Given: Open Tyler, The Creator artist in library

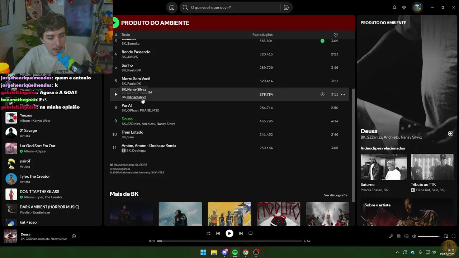Looking at the screenshot, I should (52, 179).
